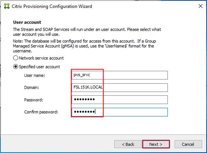Click the wizard window title text
This screenshot has height=153, width=207.
pos(52,6)
